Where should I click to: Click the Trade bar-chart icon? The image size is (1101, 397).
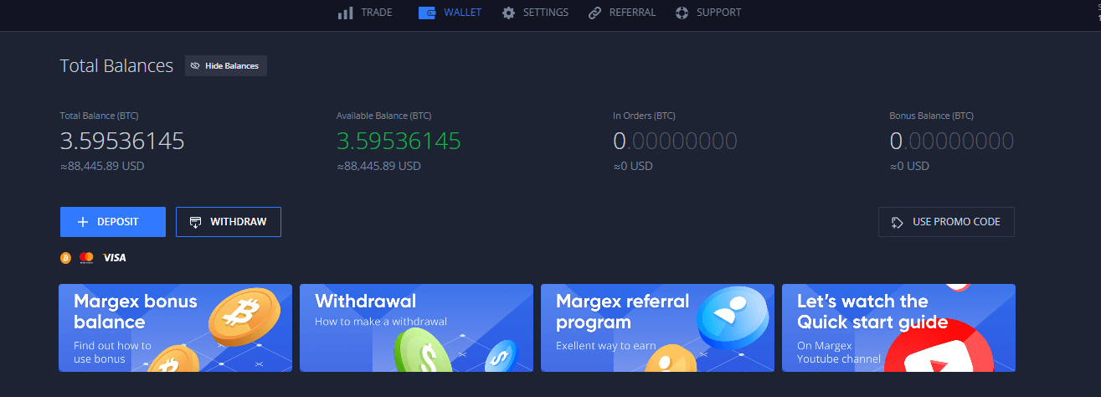[344, 13]
